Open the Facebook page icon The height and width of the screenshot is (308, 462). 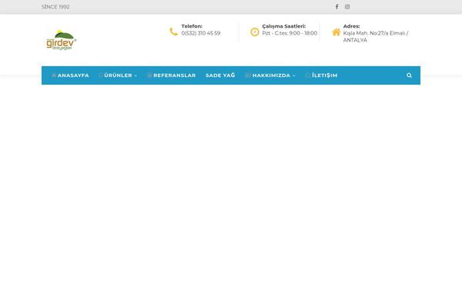point(336,7)
